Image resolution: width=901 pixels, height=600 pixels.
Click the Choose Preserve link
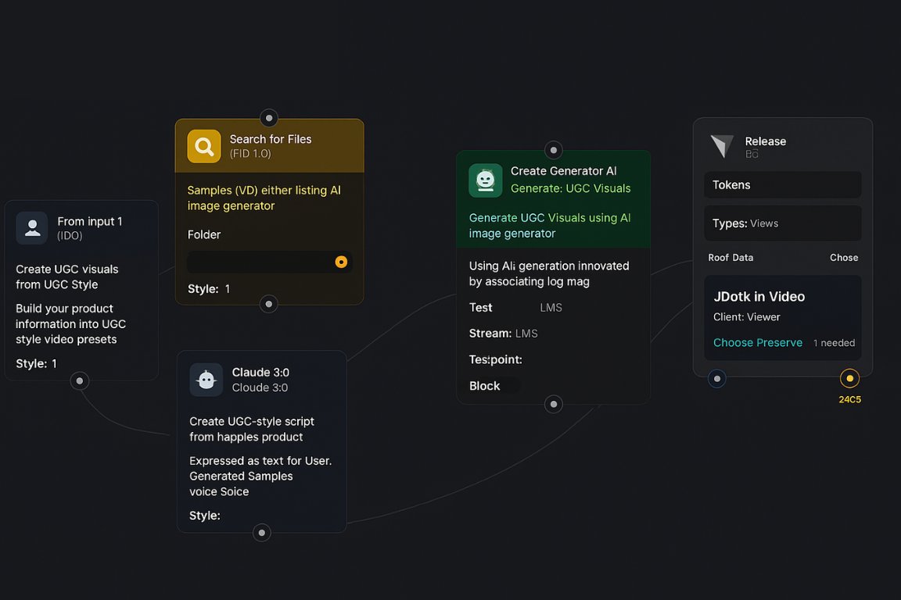[x=758, y=343]
